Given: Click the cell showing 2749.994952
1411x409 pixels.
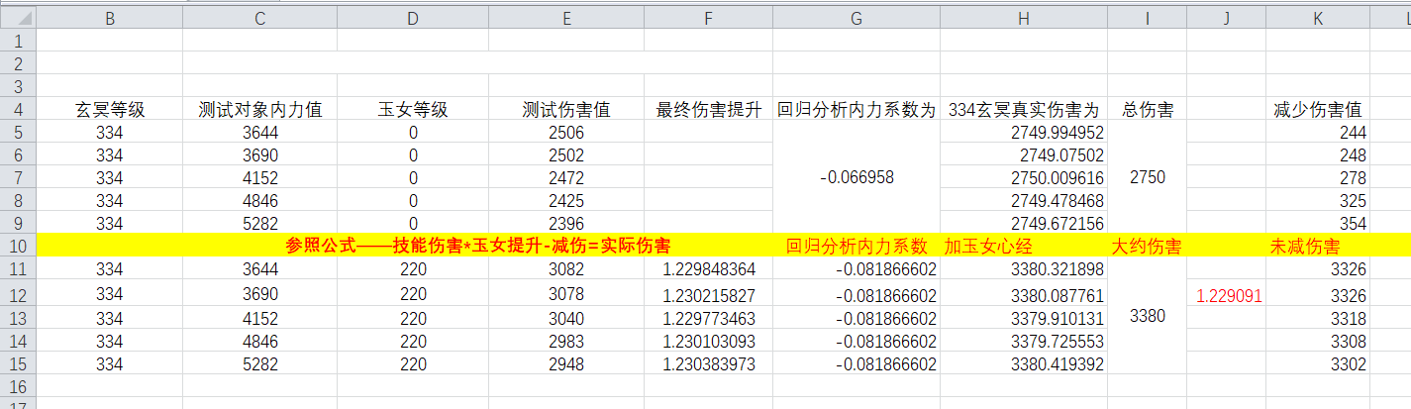Looking at the screenshot, I should point(1023,133).
